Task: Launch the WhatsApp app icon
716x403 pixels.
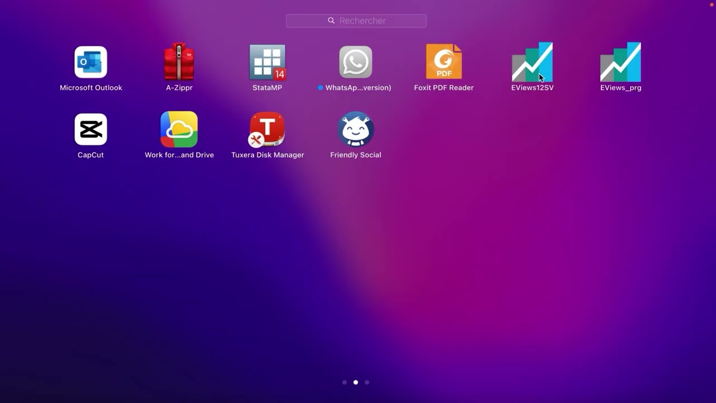Action: [356, 62]
